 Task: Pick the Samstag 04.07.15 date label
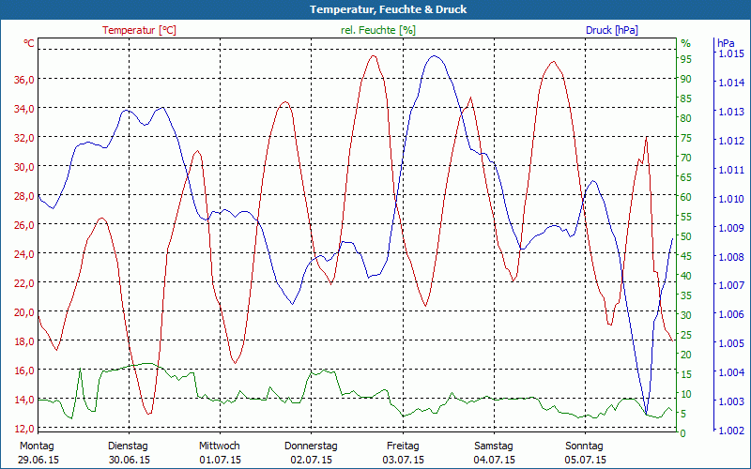click(493, 453)
